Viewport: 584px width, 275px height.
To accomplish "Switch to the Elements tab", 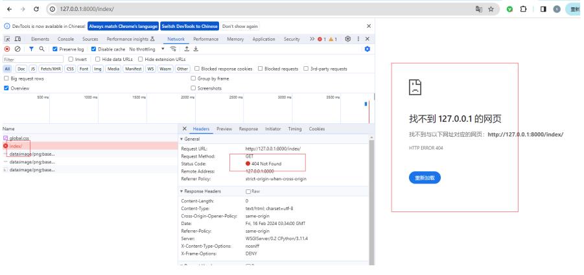I will click(40, 39).
